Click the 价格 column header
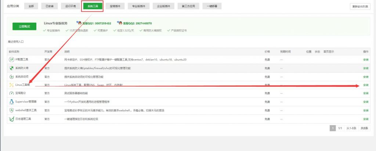The width and height of the screenshot is (376, 151). click(267, 52)
